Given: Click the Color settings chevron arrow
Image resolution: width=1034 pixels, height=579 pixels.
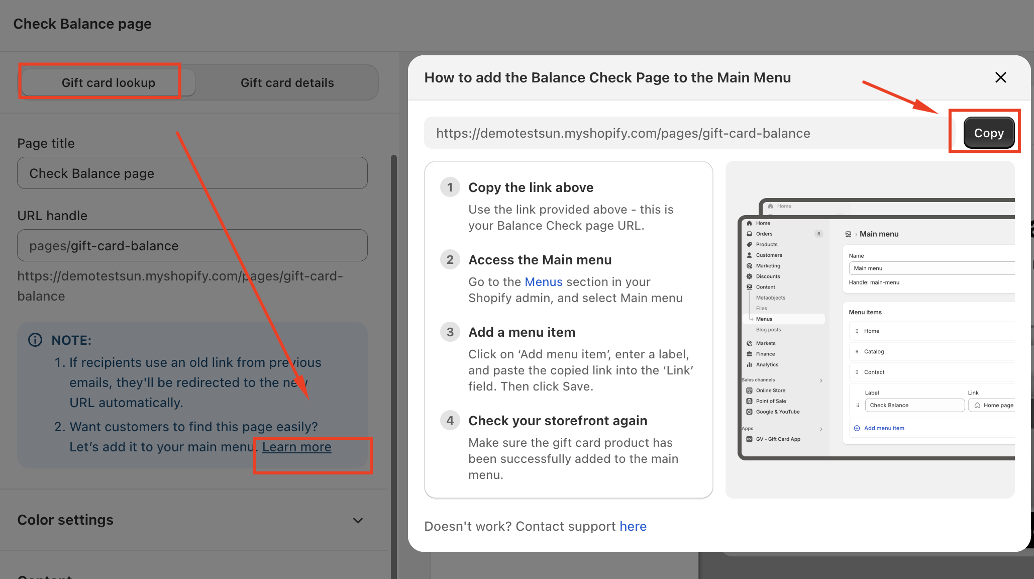Looking at the screenshot, I should point(358,520).
